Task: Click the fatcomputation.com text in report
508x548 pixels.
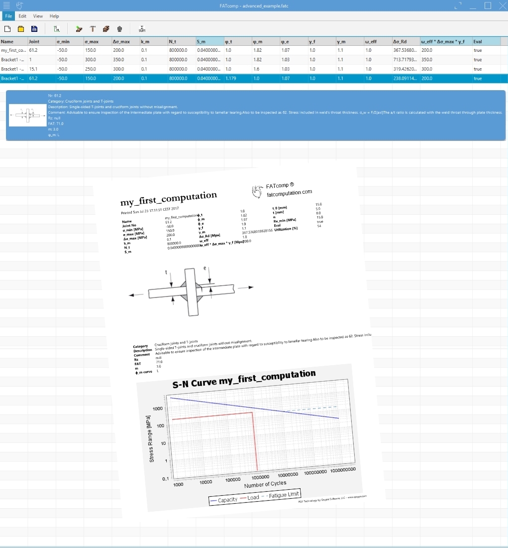Action: coord(290,193)
